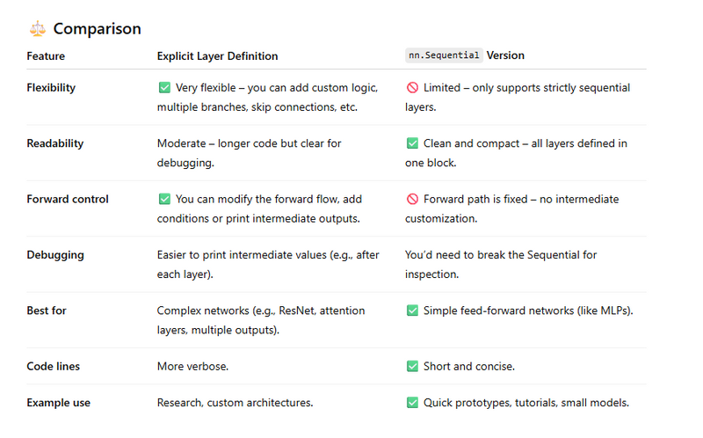
Task: Select the "Debugging" row label
Action: pos(55,255)
